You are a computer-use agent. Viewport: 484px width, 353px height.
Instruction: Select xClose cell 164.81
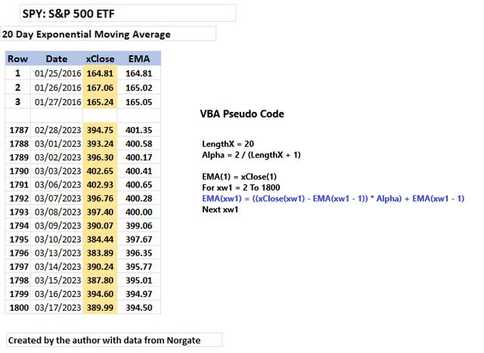(100, 73)
